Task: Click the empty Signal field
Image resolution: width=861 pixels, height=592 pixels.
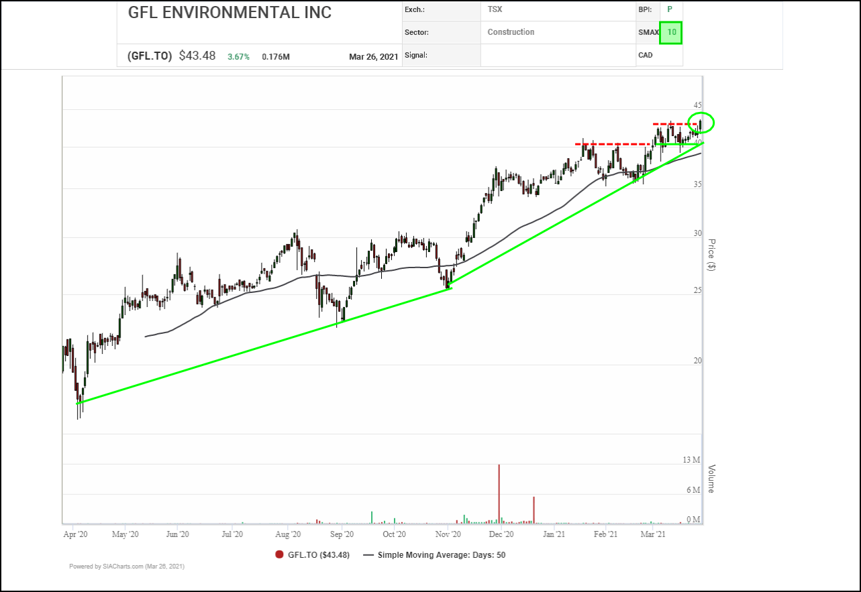Action: [x=557, y=56]
